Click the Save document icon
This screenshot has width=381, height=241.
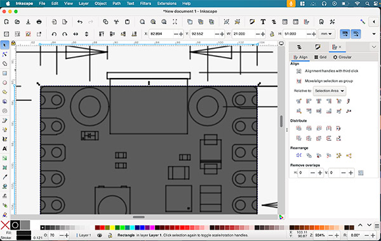click(x=28, y=22)
